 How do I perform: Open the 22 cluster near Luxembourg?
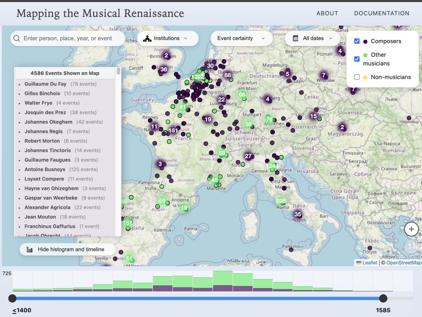221,99
